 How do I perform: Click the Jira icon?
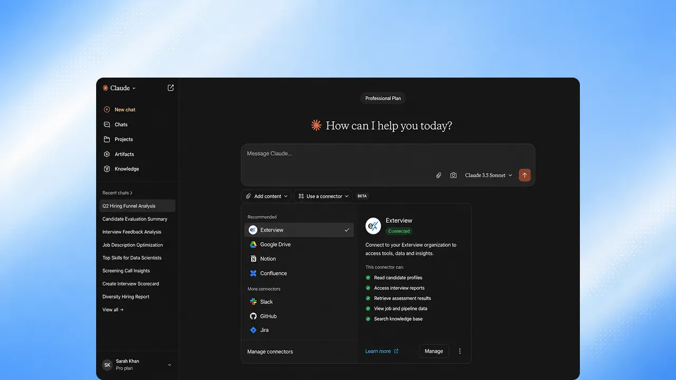tap(253, 330)
